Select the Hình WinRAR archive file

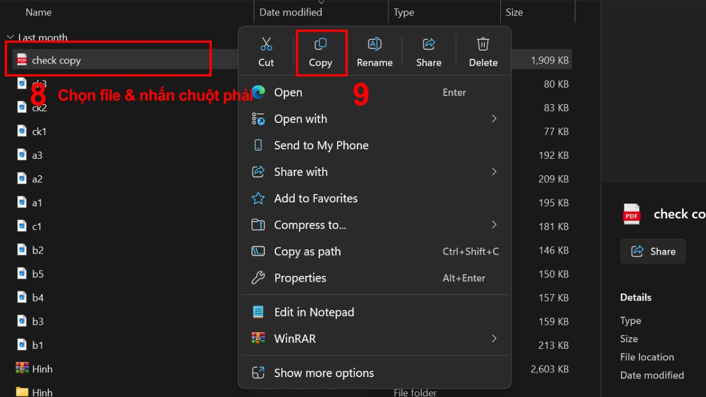[x=42, y=369]
